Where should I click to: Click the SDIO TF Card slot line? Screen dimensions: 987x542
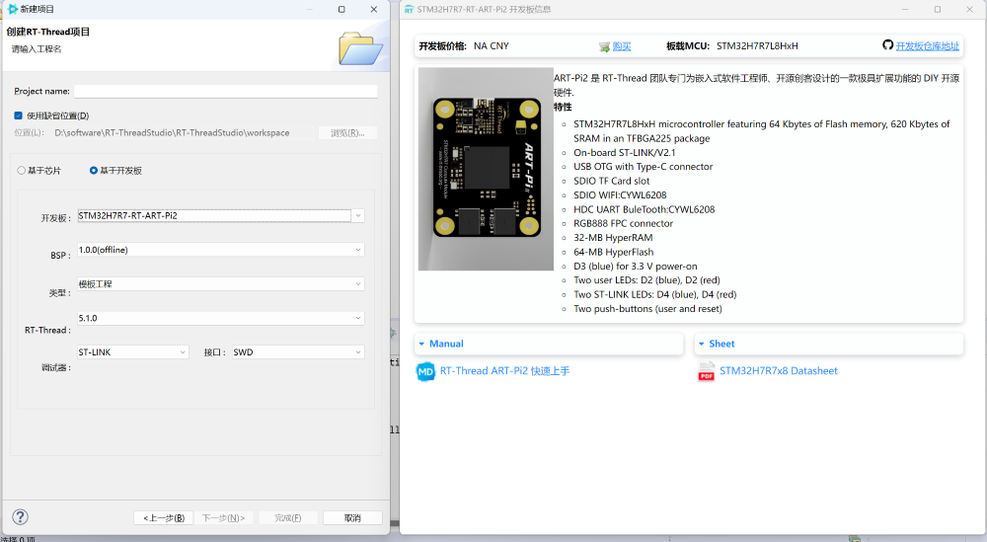pos(611,181)
